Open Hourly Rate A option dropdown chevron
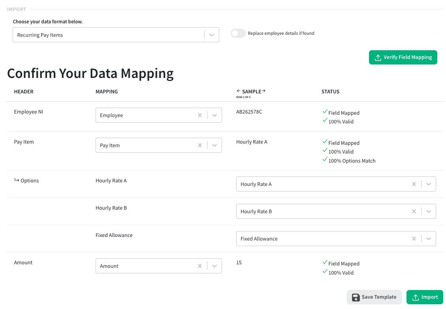The image size is (446, 309). [x=428, y=184]
